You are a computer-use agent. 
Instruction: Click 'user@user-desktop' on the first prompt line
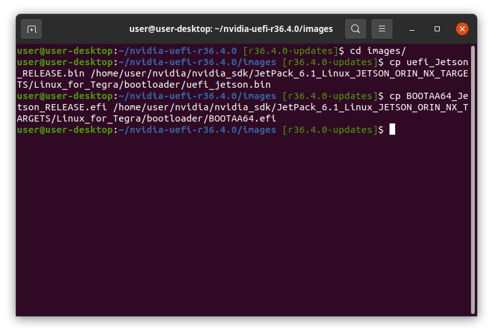click(x=65, y=51)
